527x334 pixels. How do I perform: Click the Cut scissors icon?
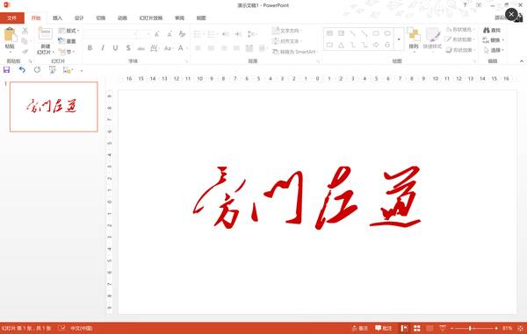25,31
